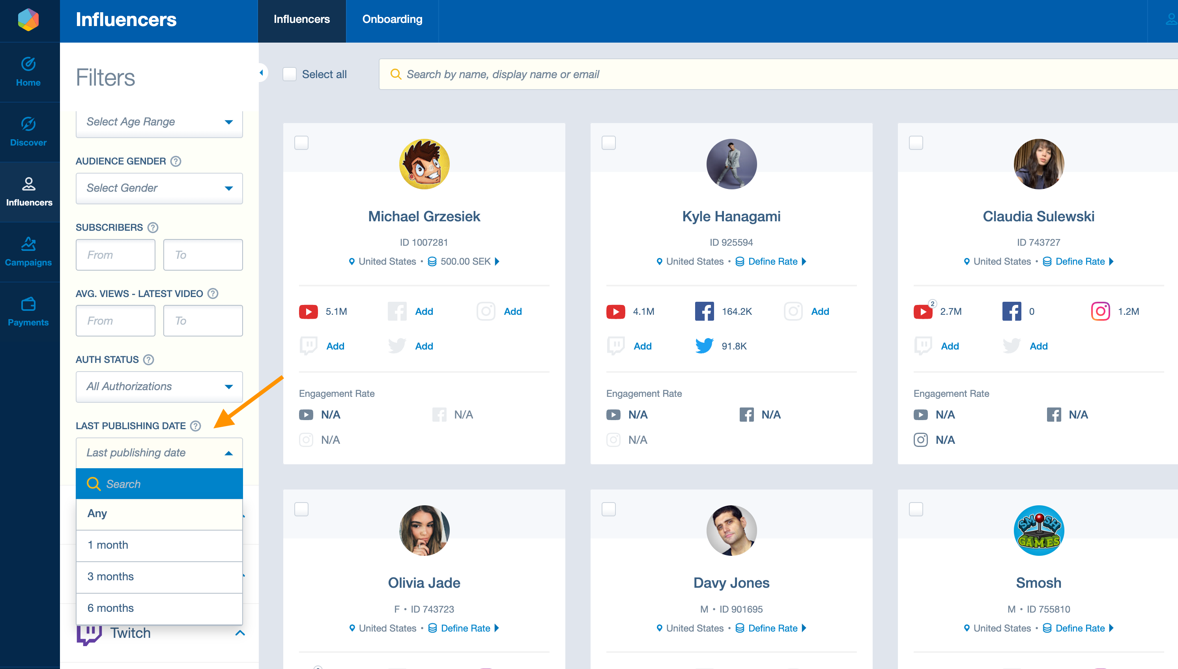Viewport: 1178px width, 669px height.
Task: Select Claudia Sulewski's card checkbox
Action: pos(916,142)
